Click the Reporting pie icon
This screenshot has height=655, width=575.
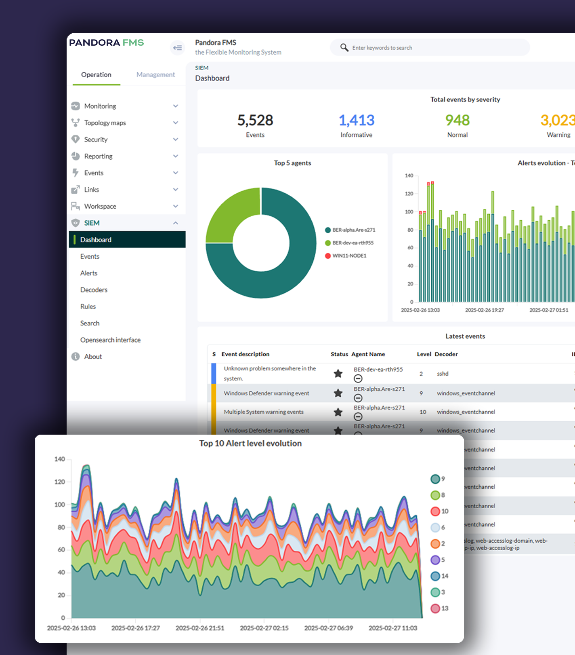pyautogui.click(x=76, y=156)
